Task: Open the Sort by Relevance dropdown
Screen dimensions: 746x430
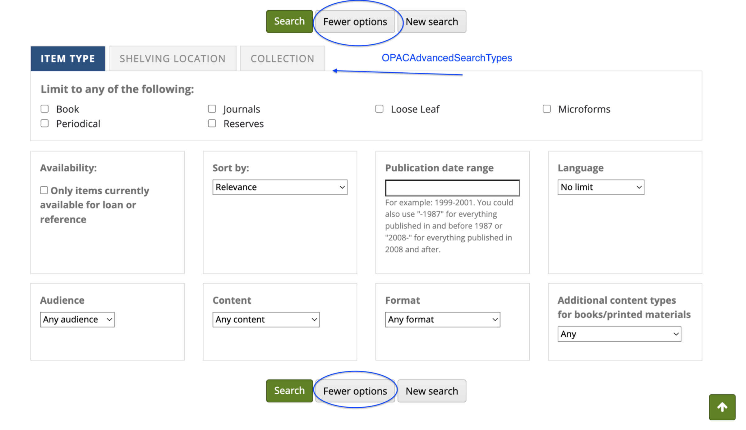Action: coord(280,187)
